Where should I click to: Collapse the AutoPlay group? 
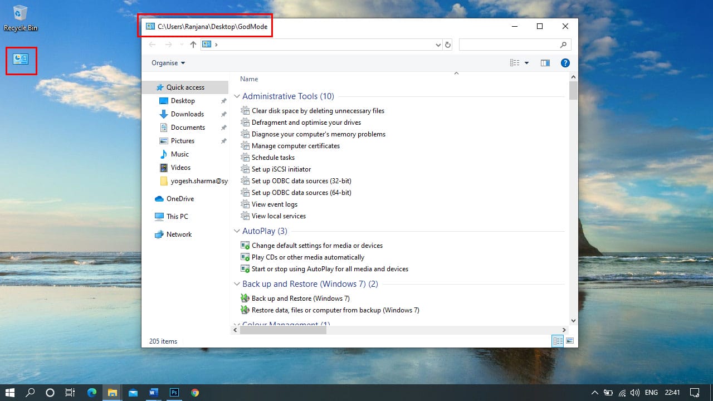(x=237, y=231)
